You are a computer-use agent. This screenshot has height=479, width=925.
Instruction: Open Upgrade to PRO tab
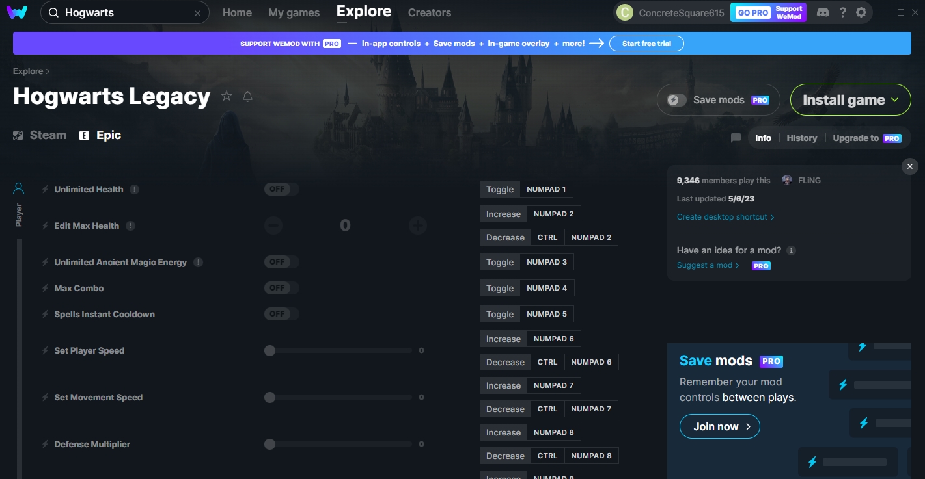click(x=867, y=138)
